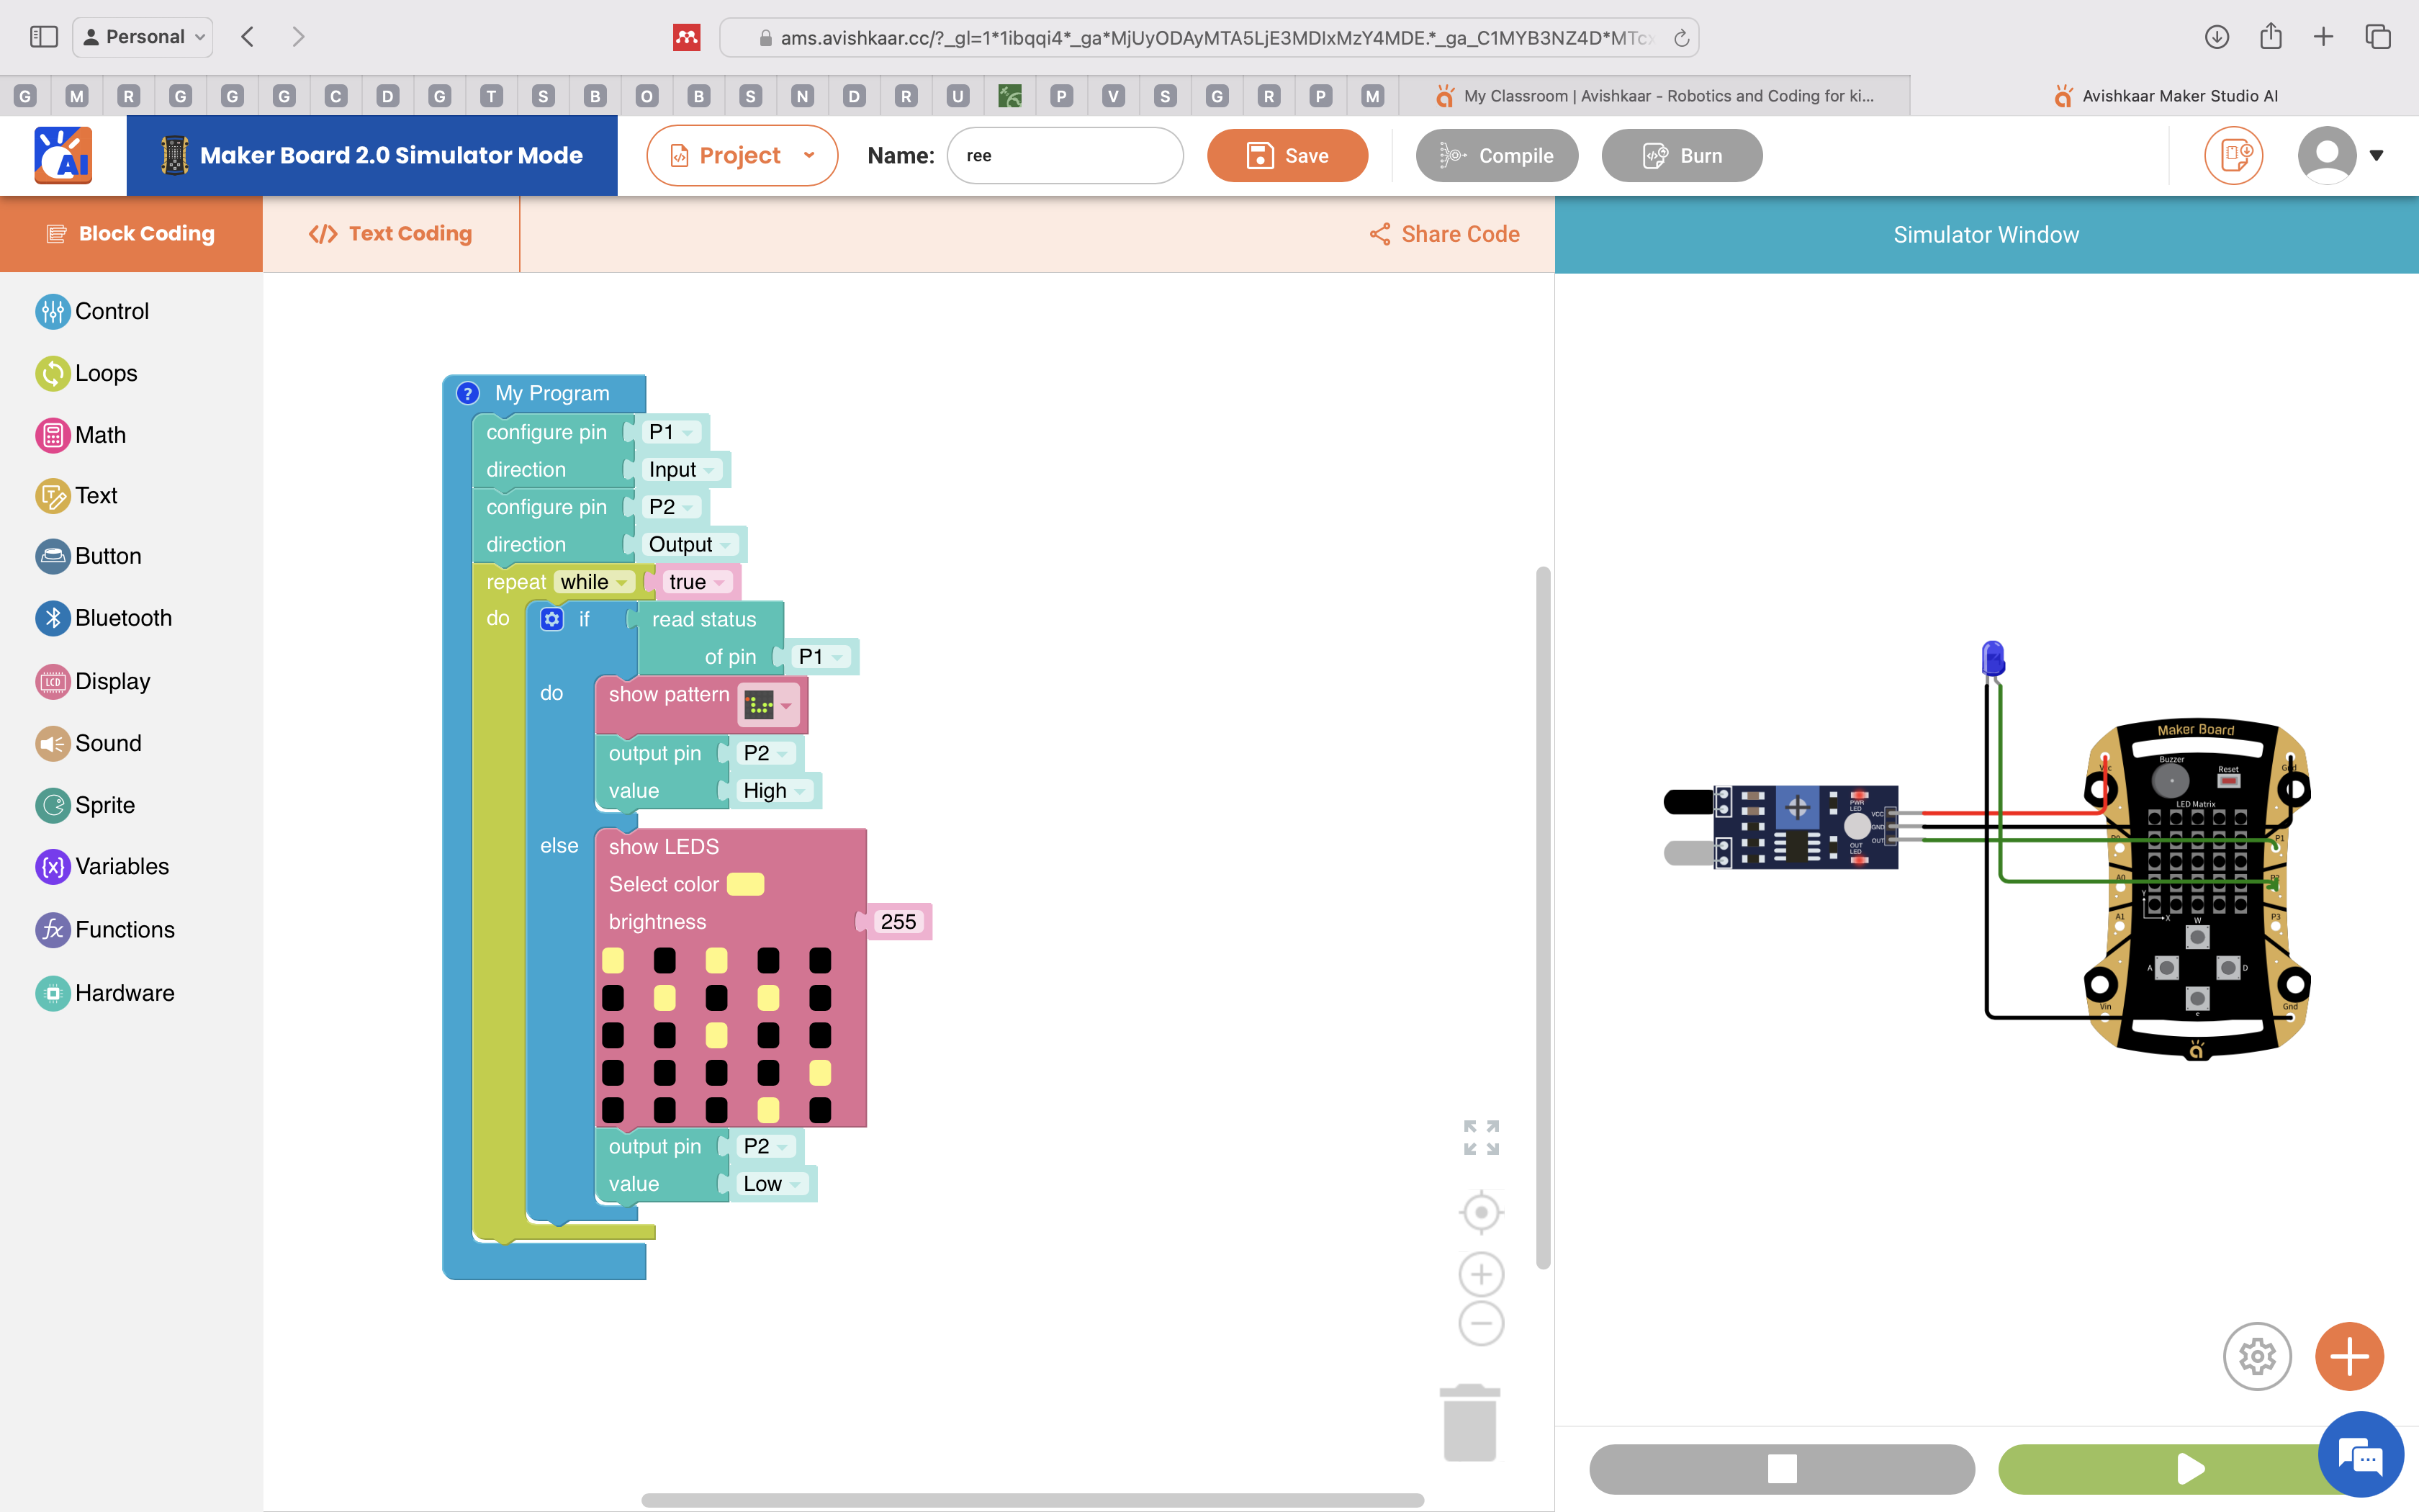The image size is (2419, 1512).
Task: Click the workspace zoom-out minus icon
Action: coord(1480,1324)
